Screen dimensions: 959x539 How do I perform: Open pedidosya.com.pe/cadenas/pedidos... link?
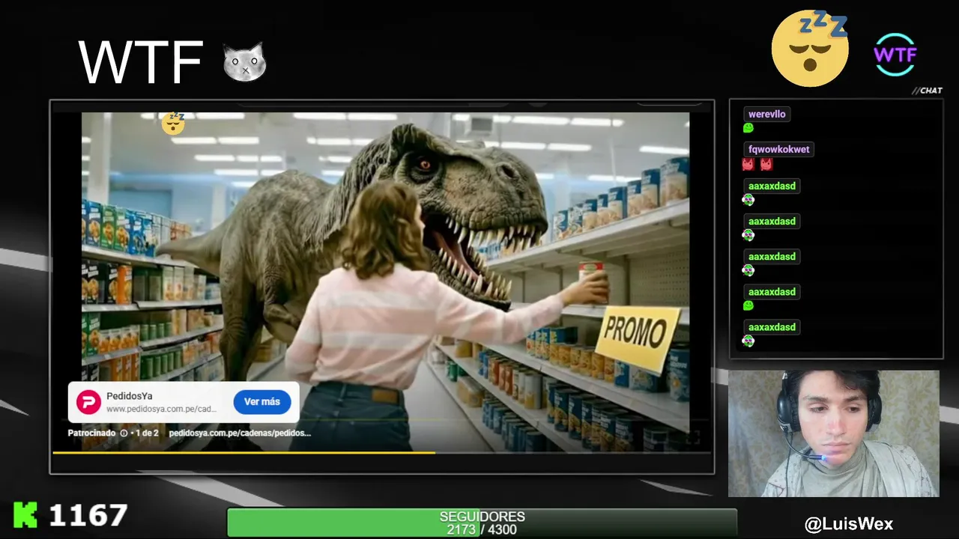point(240,433)
